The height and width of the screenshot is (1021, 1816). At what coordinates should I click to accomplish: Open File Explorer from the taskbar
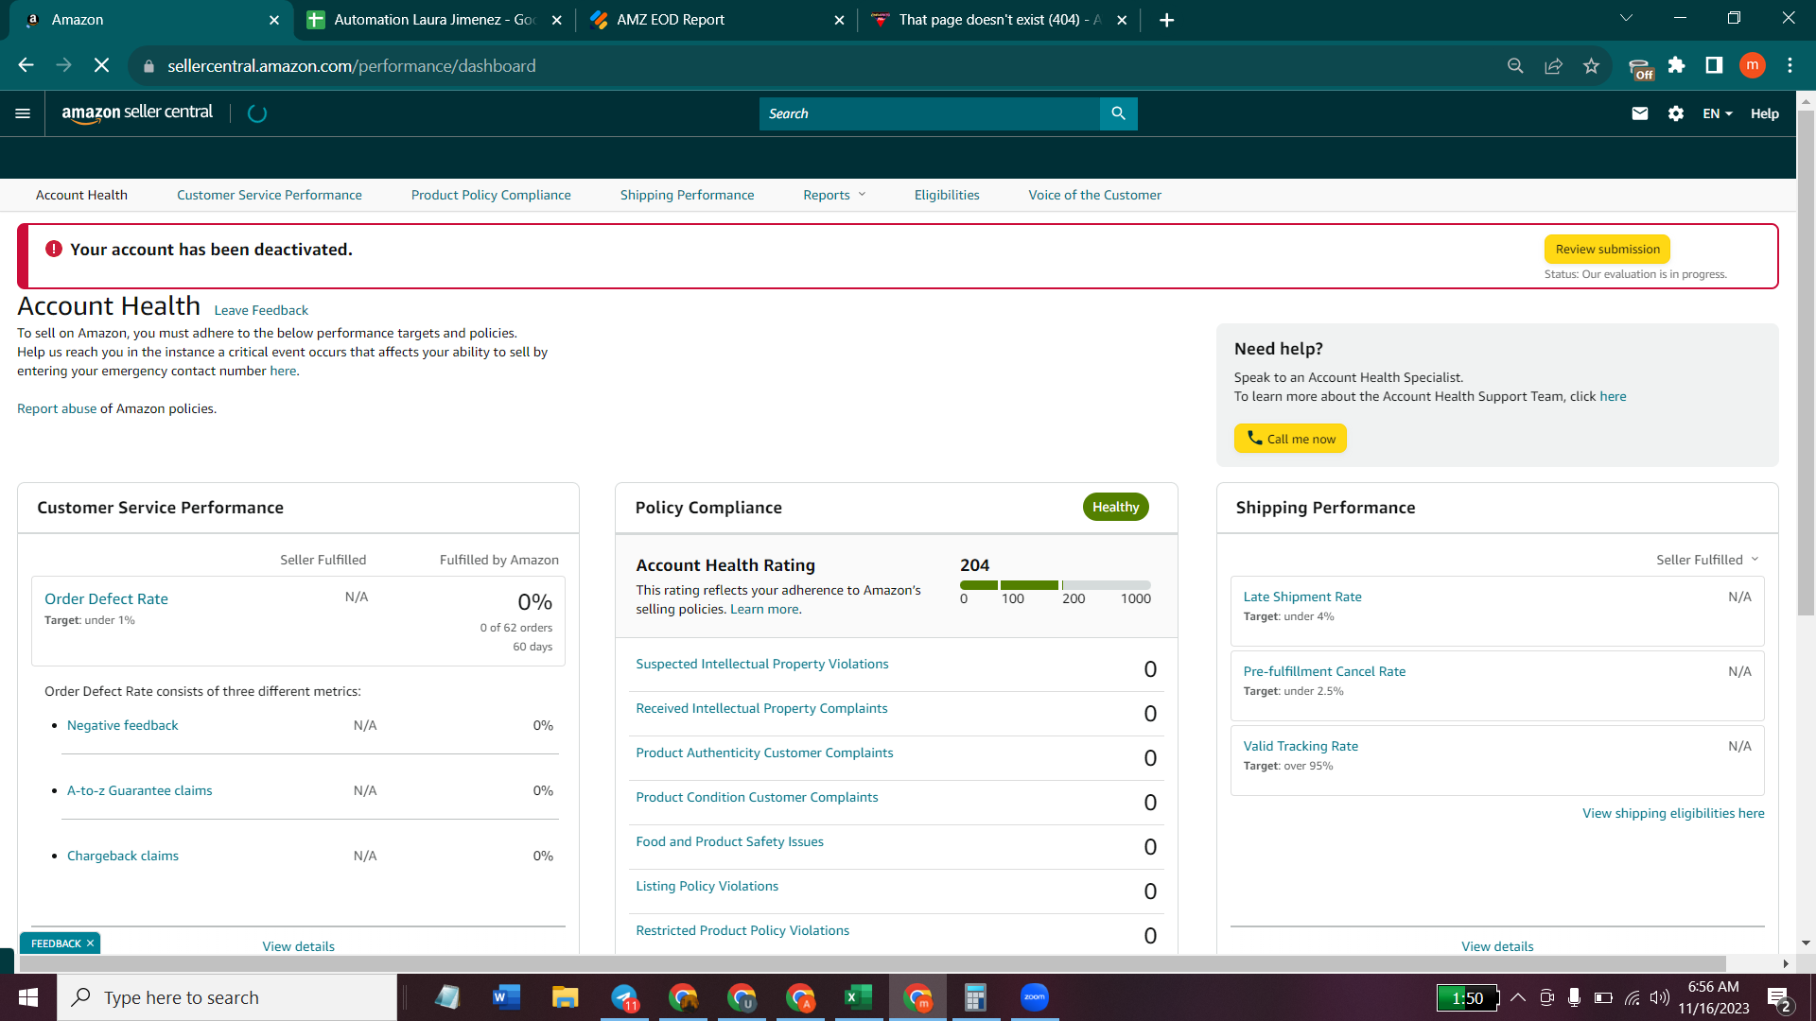(566, 997)
